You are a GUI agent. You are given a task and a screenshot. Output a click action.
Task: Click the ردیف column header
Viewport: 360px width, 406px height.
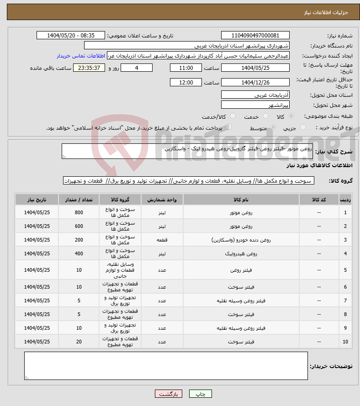click(x=345, y=200)
